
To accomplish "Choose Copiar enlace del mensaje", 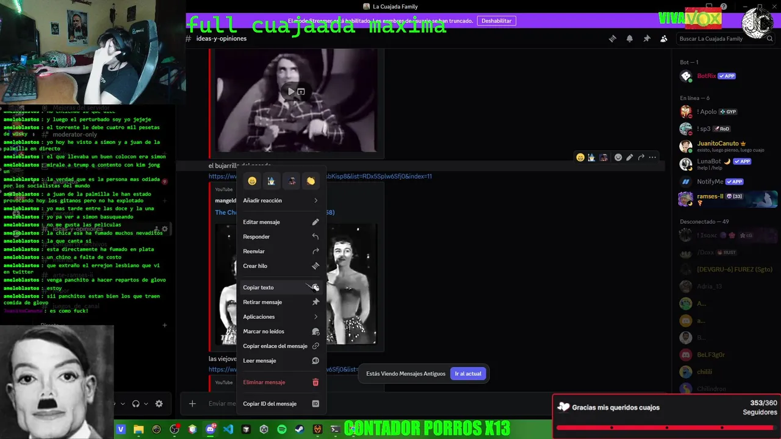I will coord(281,346).
